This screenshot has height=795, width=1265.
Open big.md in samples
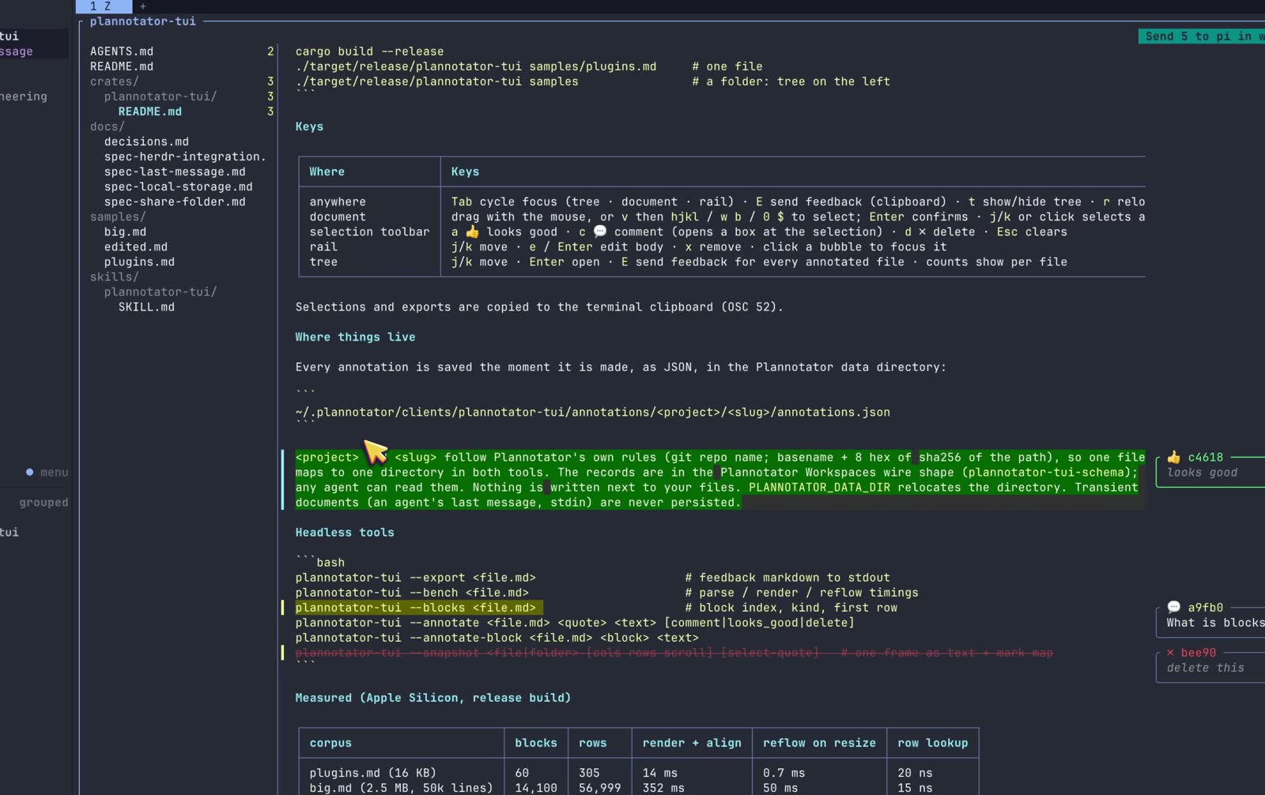coord(125,232)
